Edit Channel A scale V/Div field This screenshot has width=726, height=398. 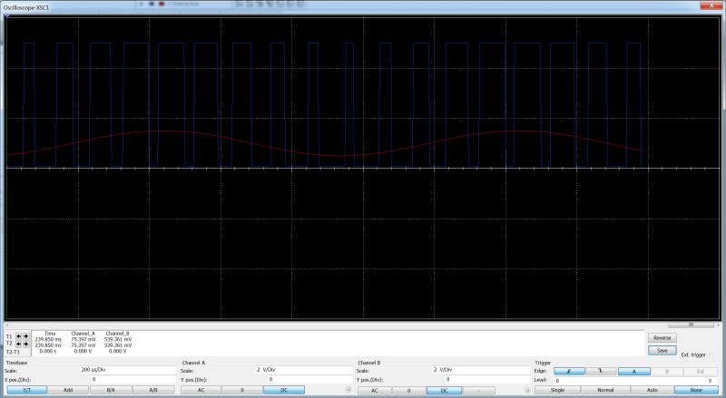(x=304, y=370)
